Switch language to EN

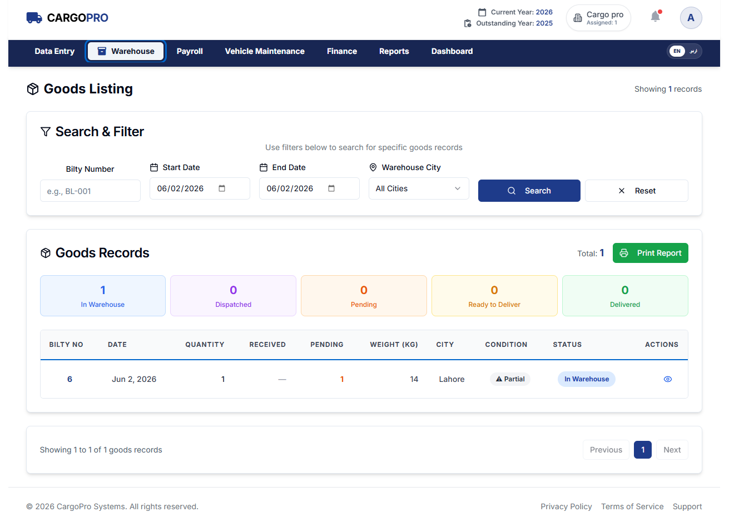tap(677, 51)
